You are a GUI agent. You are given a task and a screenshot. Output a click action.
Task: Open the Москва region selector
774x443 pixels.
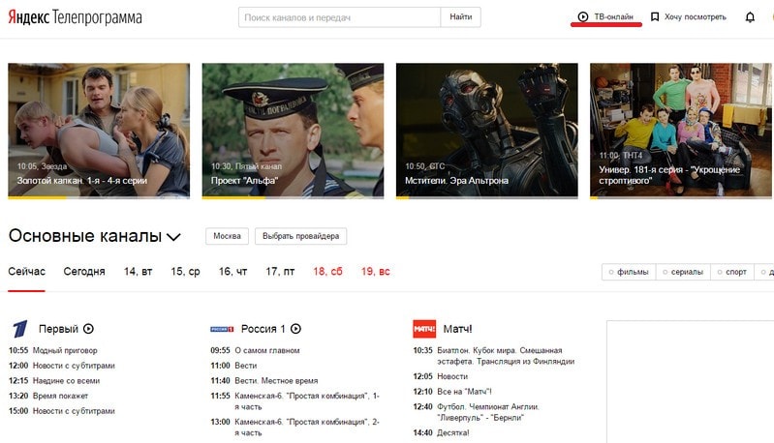[227, 236]
